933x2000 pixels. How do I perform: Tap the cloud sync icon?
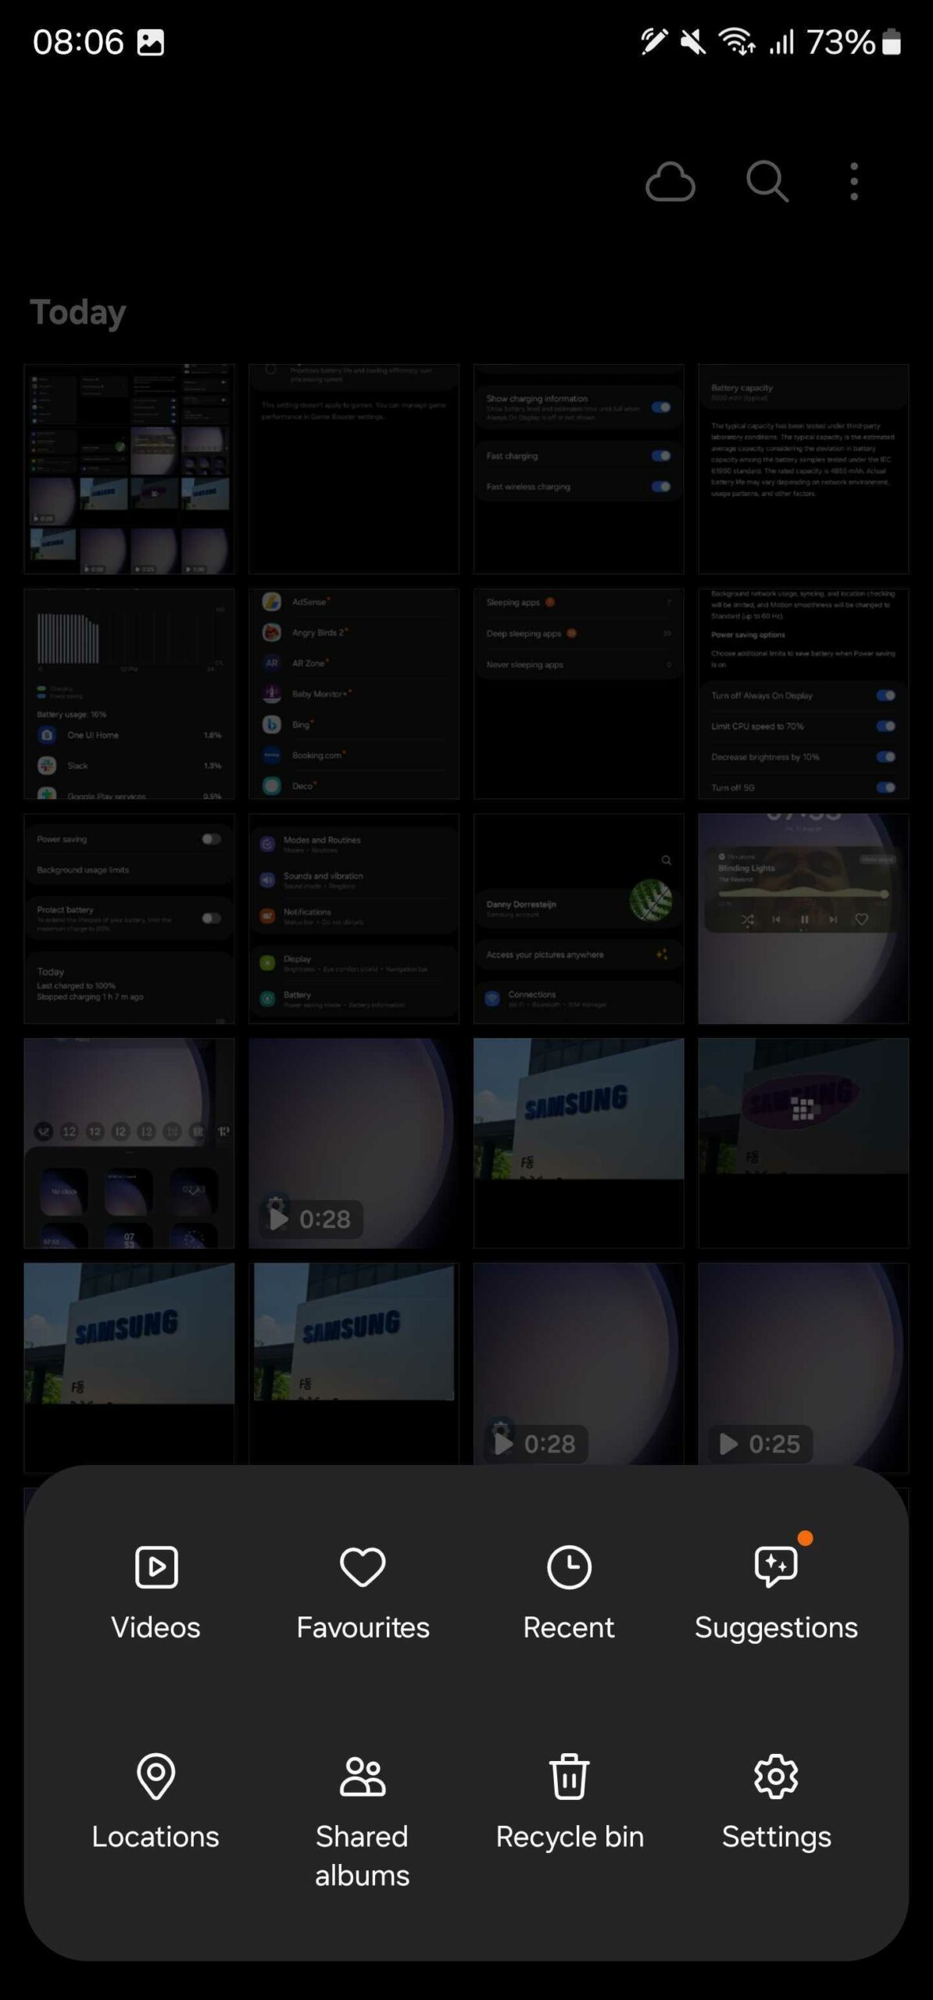[670, 182]
